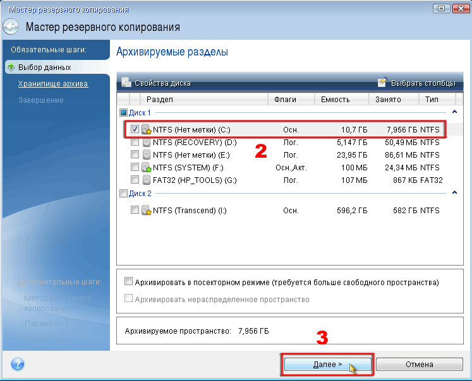Select the NTFS (Transcend) (I:) row text
Viewport: 472px width, 381px height.
click(x=190, y=210)
